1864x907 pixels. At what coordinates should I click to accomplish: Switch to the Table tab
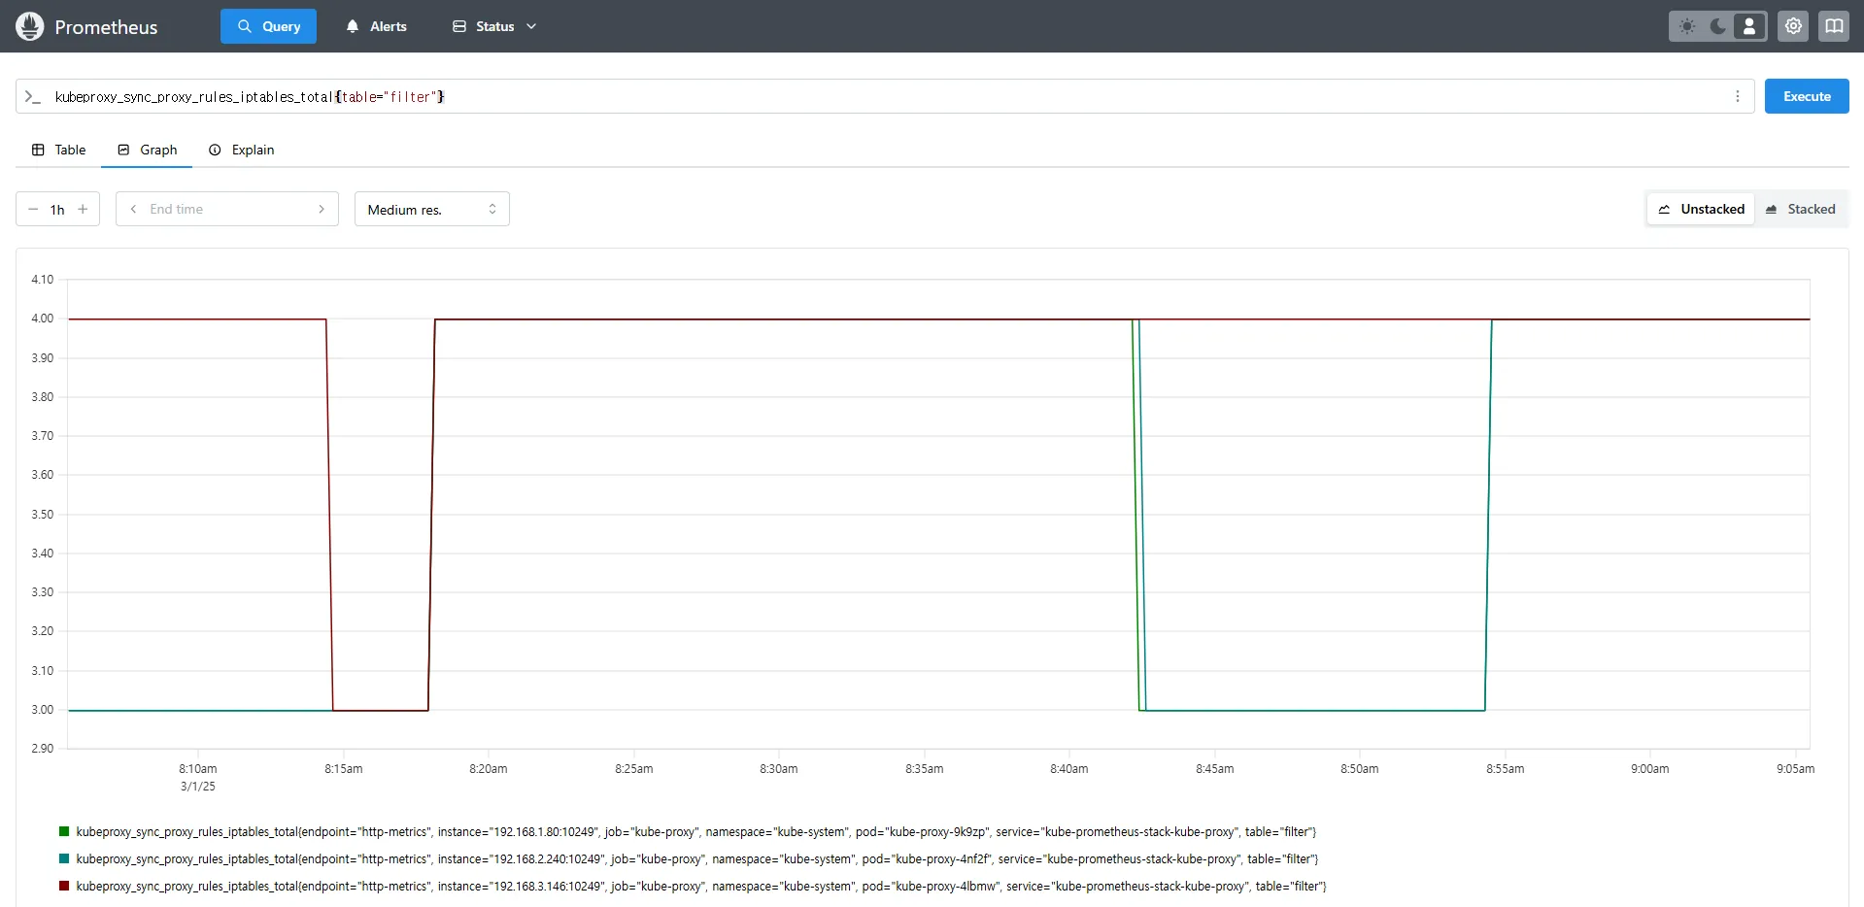(x=58, y=150)
